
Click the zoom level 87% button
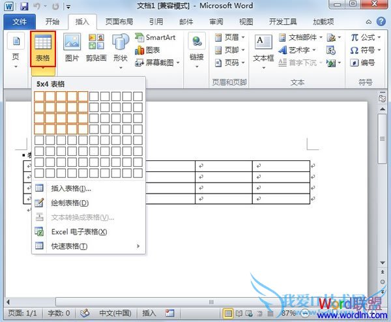point(288,313)
